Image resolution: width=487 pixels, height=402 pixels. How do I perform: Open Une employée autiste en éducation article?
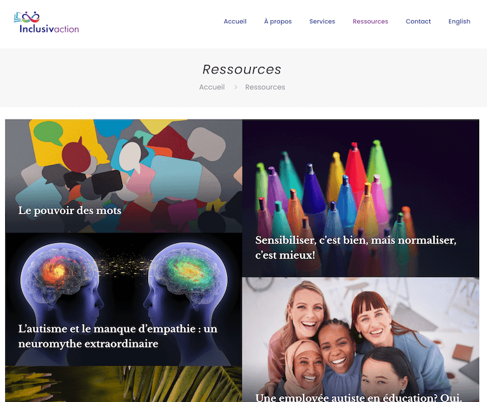click(x=358, y=397)
